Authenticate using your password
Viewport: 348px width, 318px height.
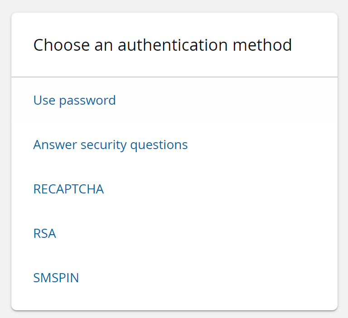[74, 100]
